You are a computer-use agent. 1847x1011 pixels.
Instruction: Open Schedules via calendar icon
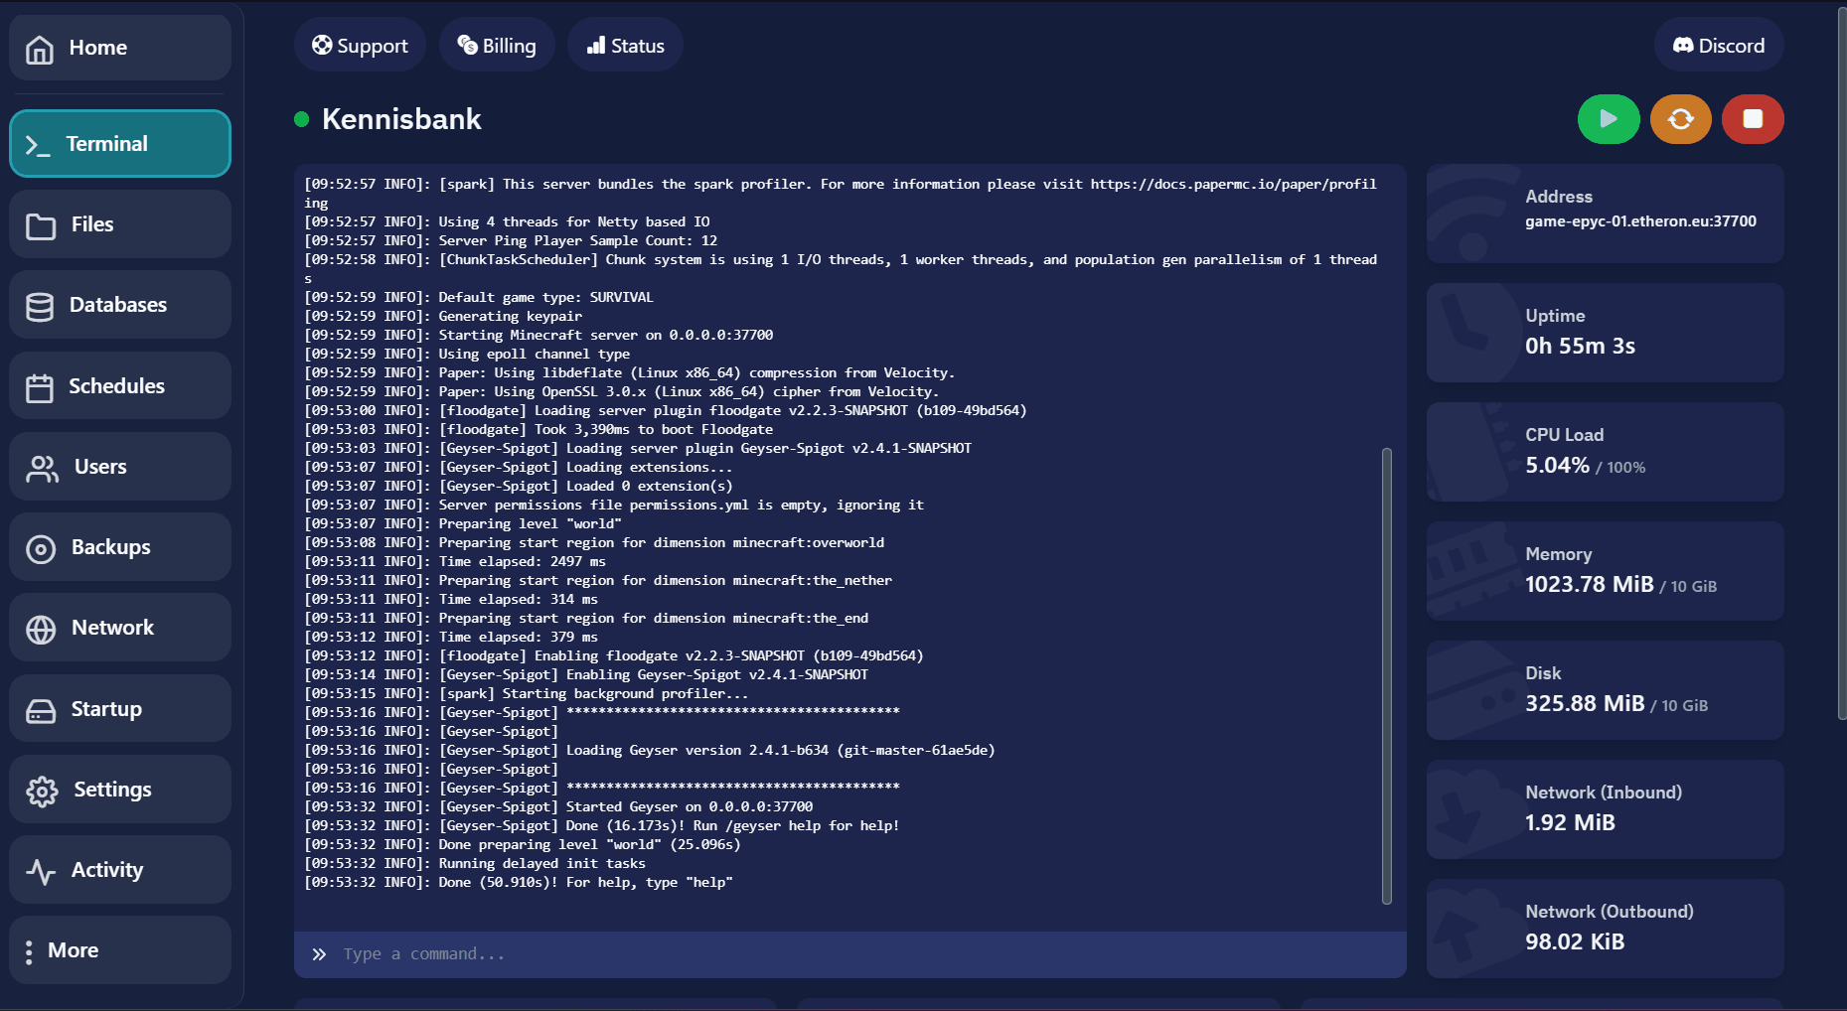click(40, 387)
